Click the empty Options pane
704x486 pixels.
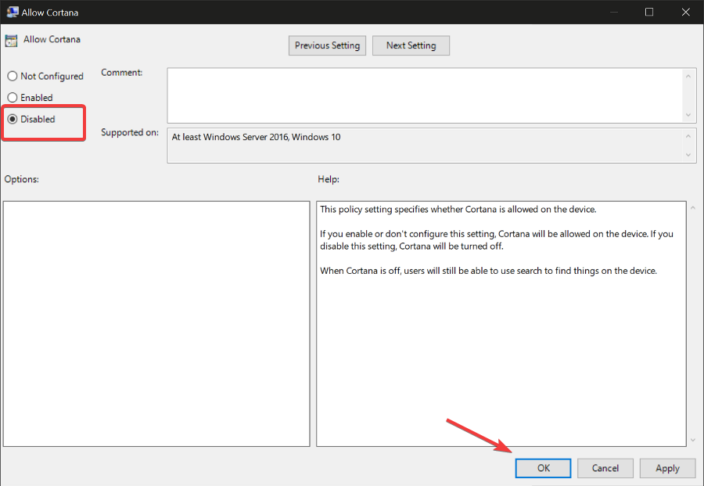(156, 324)
